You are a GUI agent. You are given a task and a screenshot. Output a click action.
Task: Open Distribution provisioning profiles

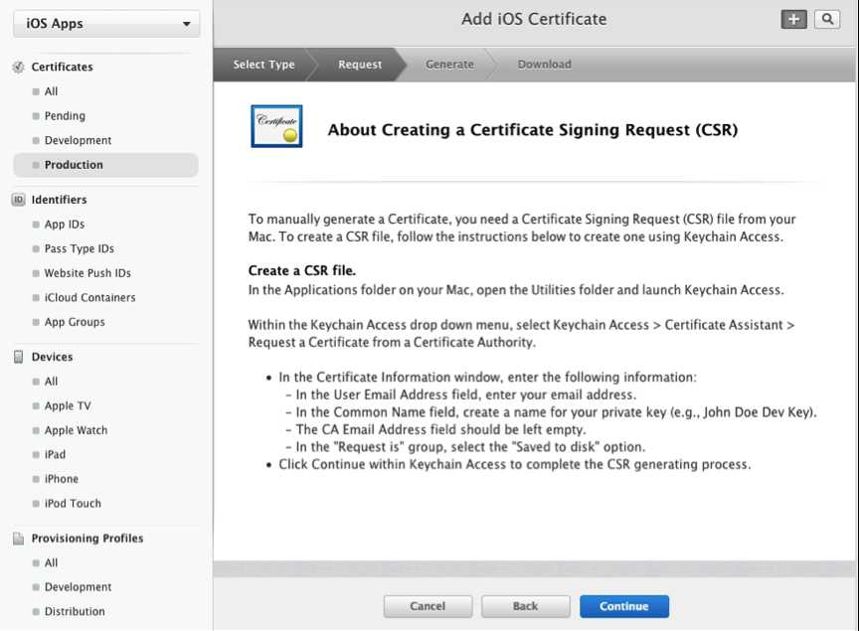pyautogui.click(x=75, y=611)
